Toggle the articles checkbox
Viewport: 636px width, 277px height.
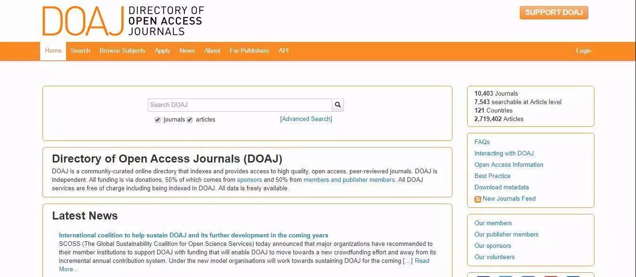coord(190,120)
